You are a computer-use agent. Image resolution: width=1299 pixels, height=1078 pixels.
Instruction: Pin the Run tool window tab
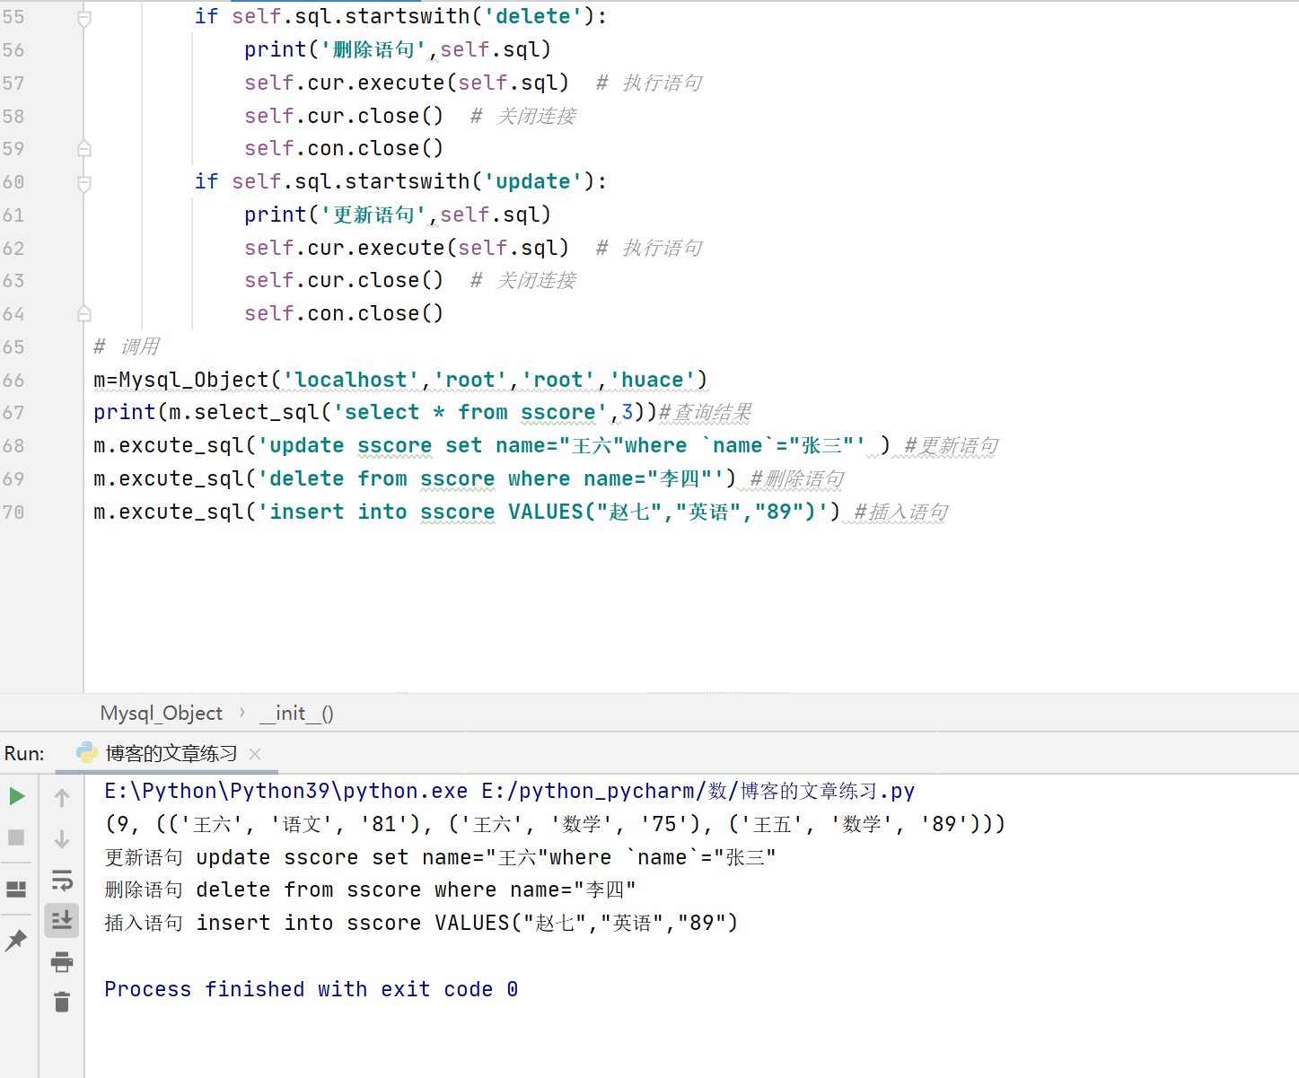point(17,940)
